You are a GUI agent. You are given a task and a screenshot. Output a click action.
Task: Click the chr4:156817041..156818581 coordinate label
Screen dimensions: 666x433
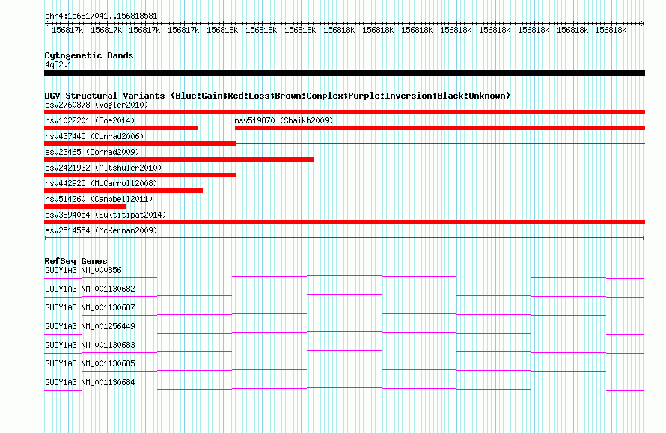coord(101,16)
